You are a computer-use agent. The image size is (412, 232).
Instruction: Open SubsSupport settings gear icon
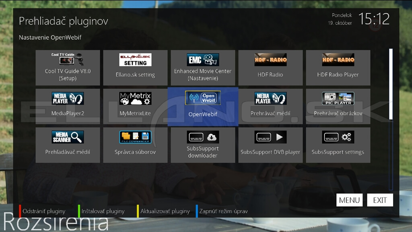pyautogui.click(x=338, y=137)
